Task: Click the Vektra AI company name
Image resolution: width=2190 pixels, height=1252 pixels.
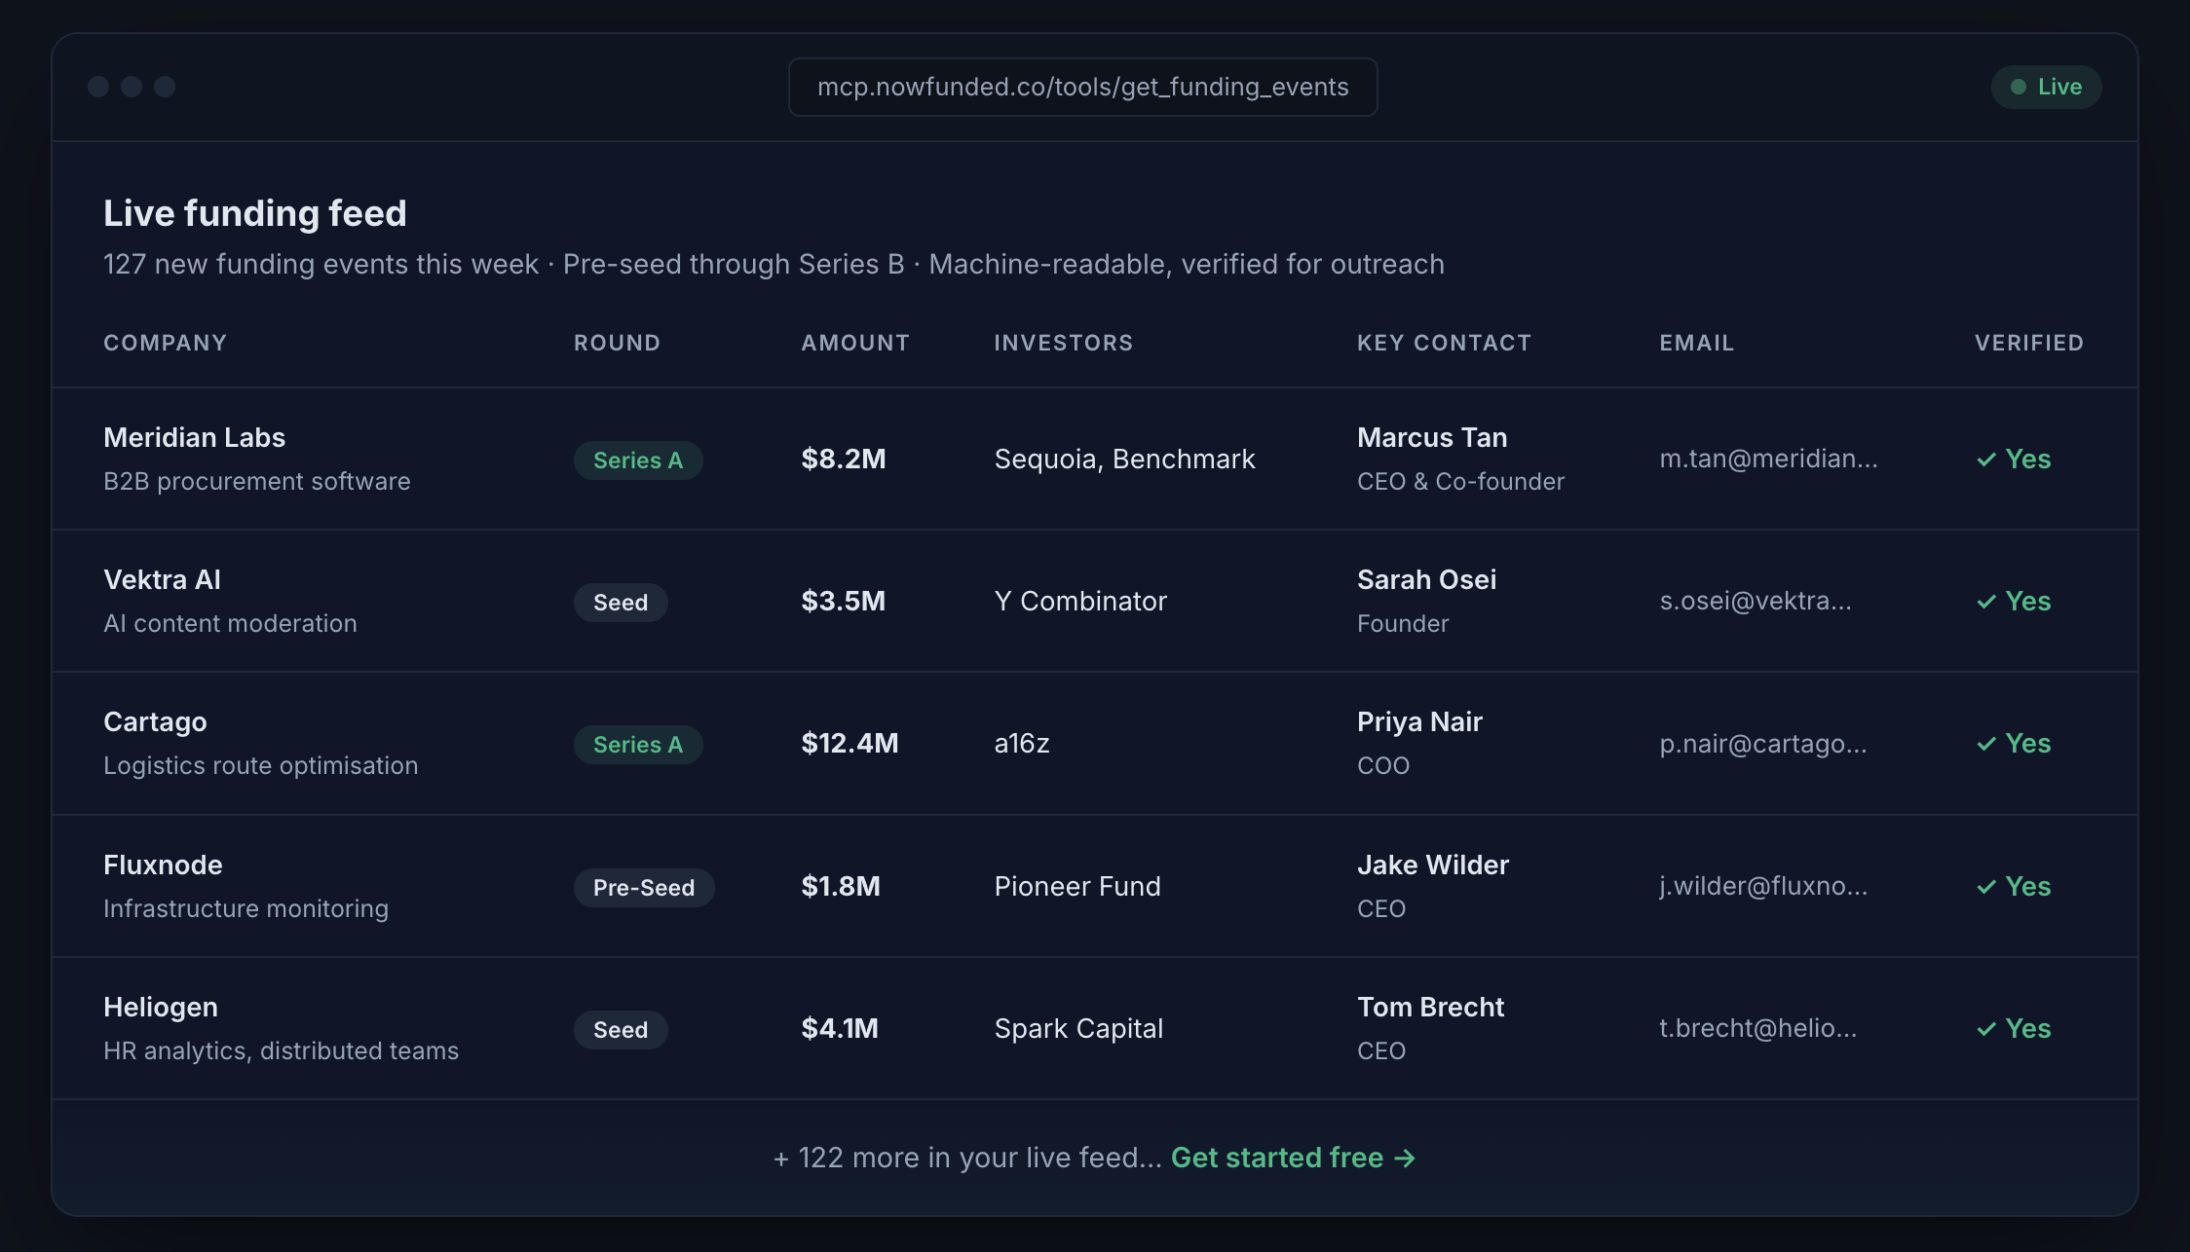Action: pyautogui.click(x=162, y=579)
